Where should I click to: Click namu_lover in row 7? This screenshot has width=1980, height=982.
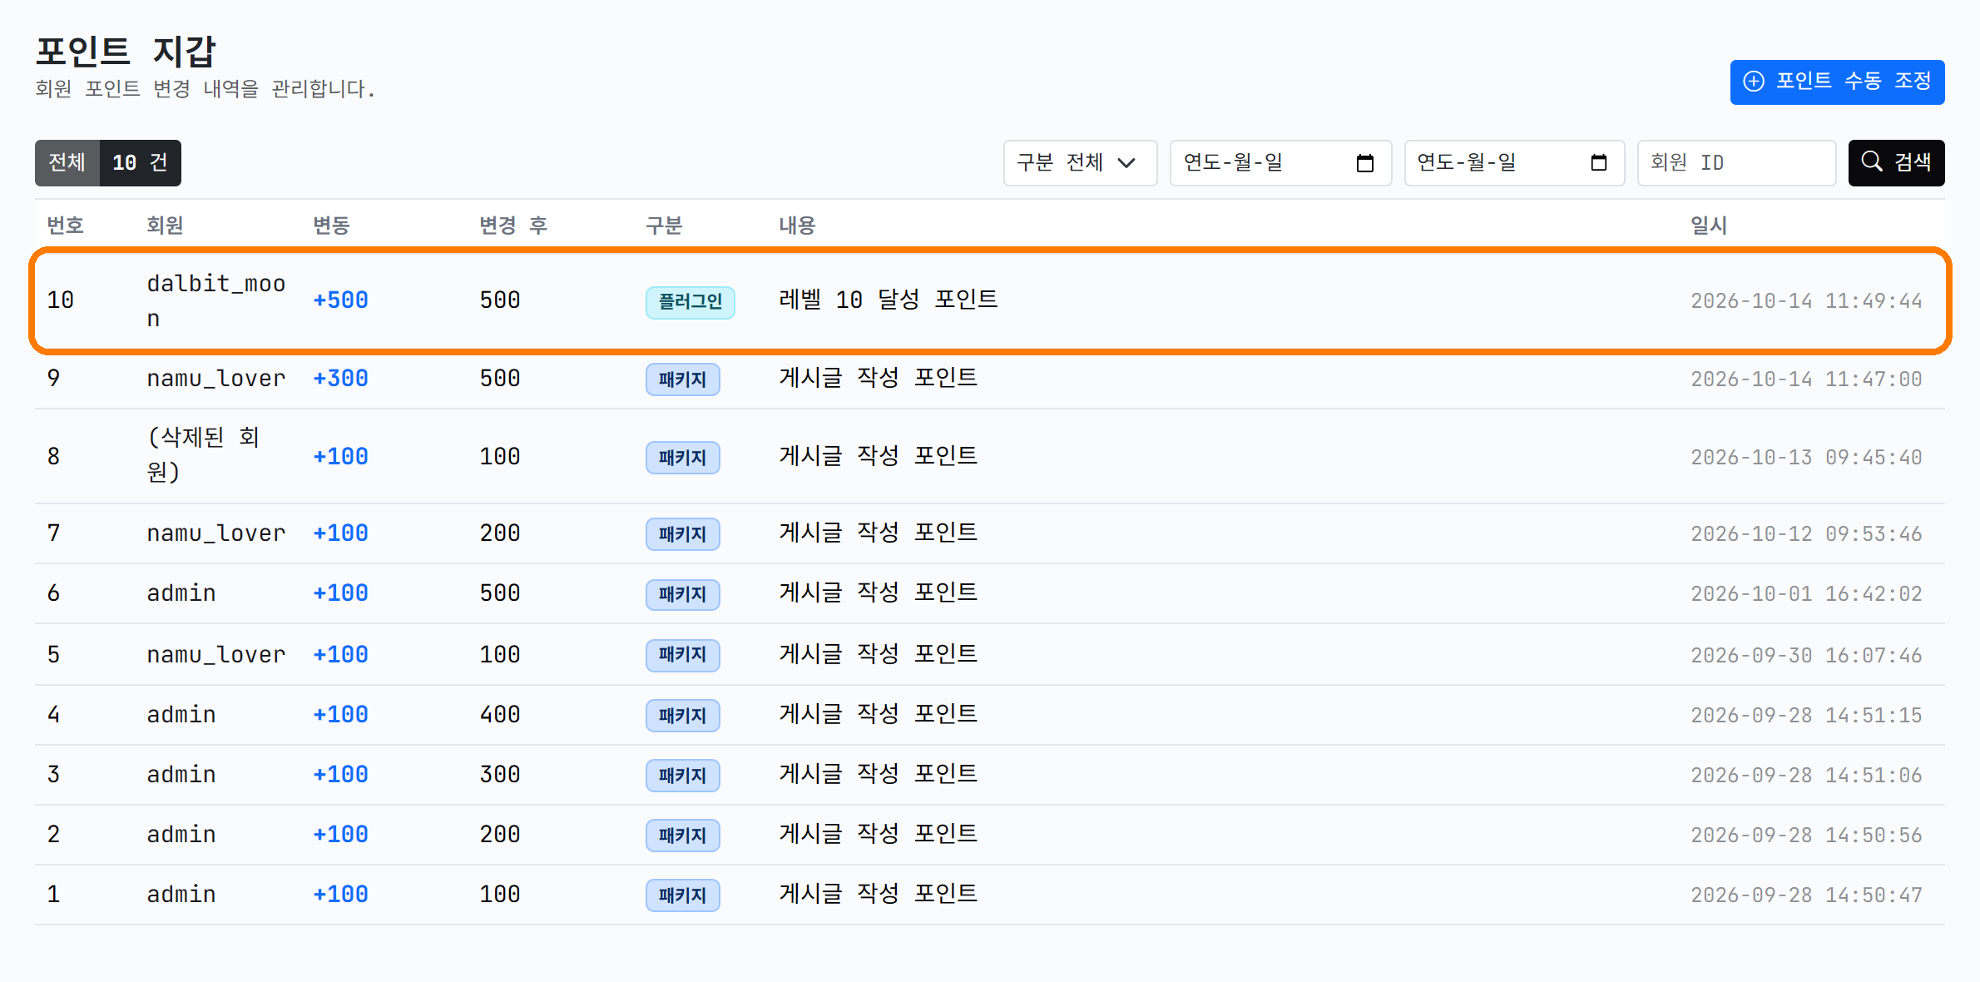coord(216,533)
